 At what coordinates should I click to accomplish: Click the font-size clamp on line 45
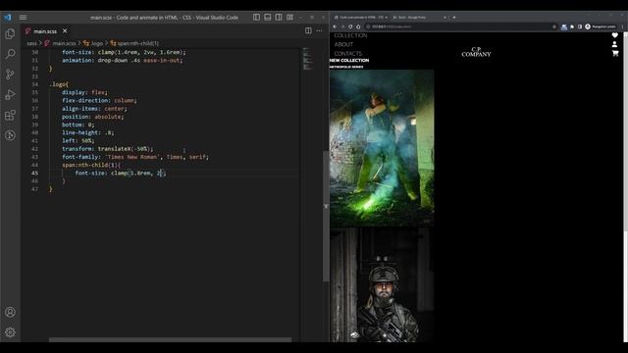click(120, 173)
